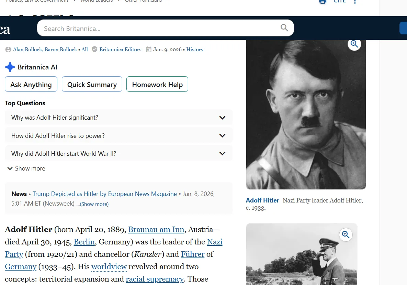Click the Britannica AI sparkle icon
The width and height of the screenshot is (407, 285).
click(x=10, y=67)
